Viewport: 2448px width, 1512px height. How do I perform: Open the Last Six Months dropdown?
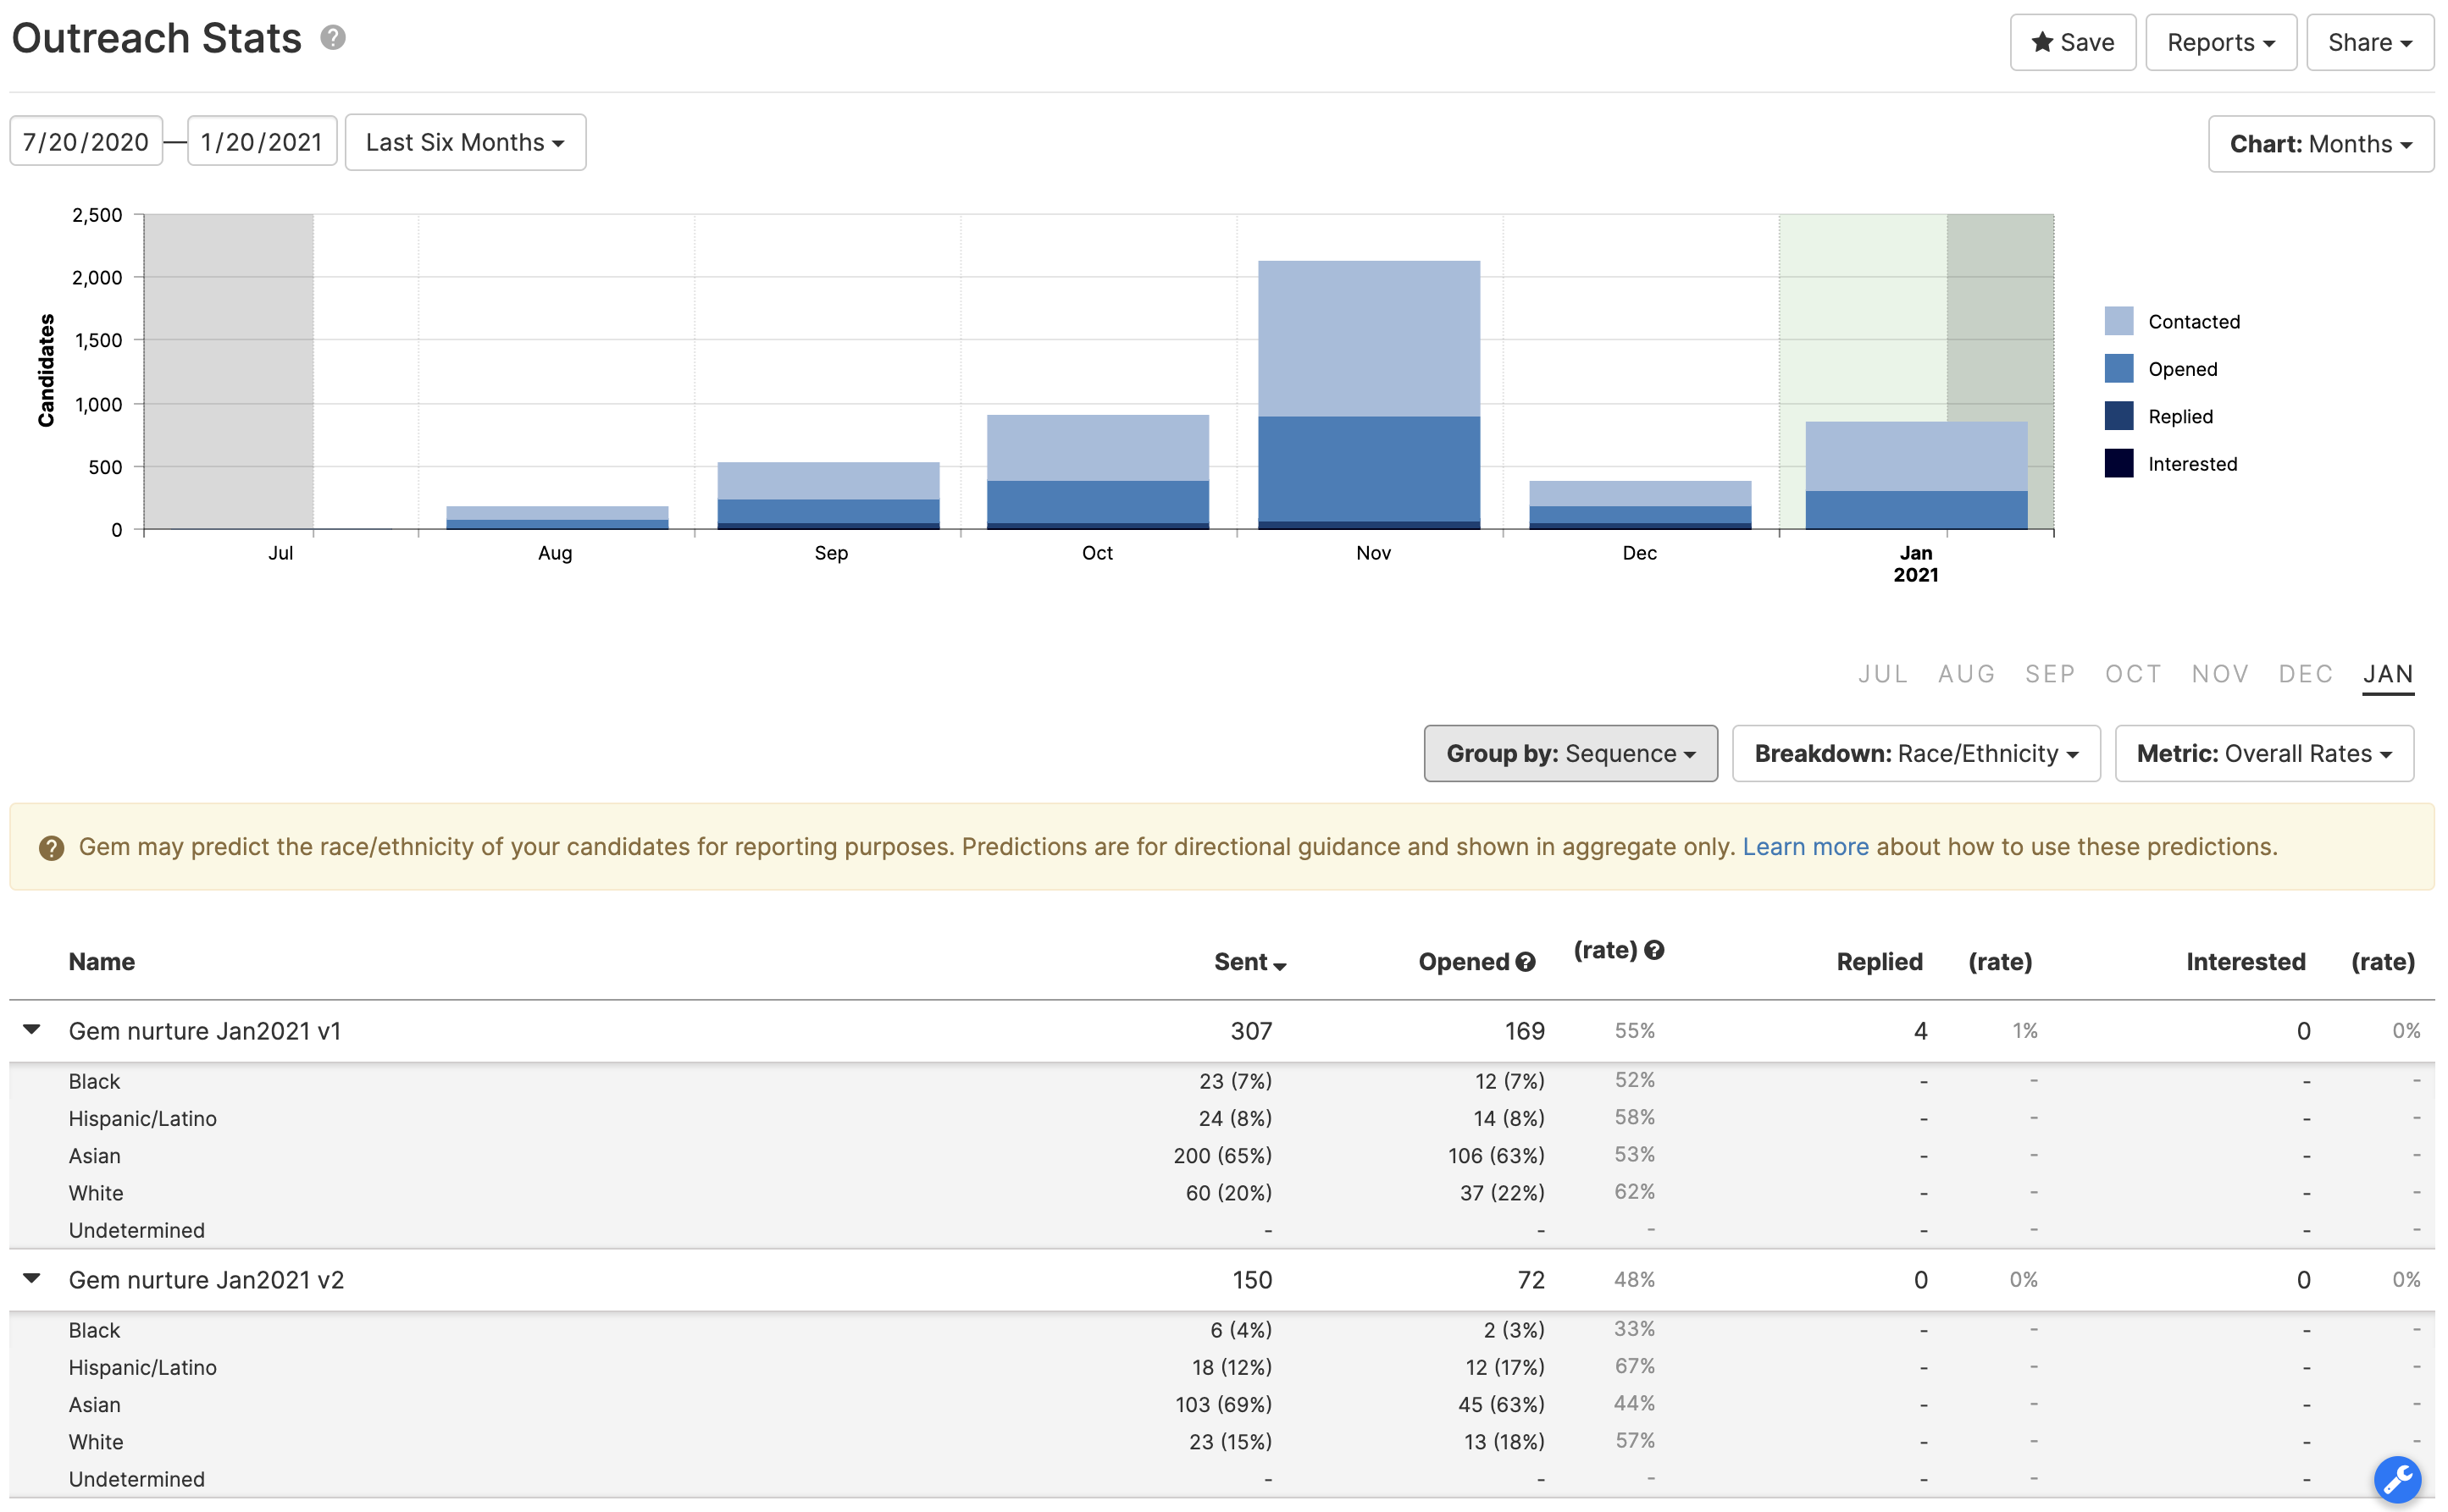pos(465,143)
